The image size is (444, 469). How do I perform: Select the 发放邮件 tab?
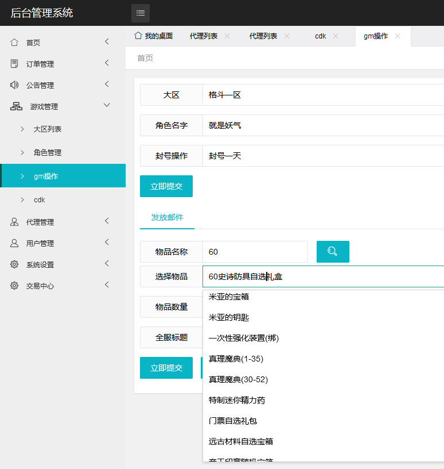pyautogui.click(x=167, y=217)
